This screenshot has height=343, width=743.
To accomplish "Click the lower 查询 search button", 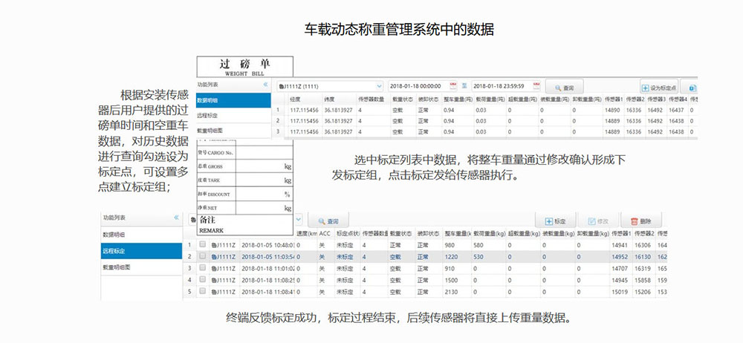I will pyautogui.click(x=328, y=220).
